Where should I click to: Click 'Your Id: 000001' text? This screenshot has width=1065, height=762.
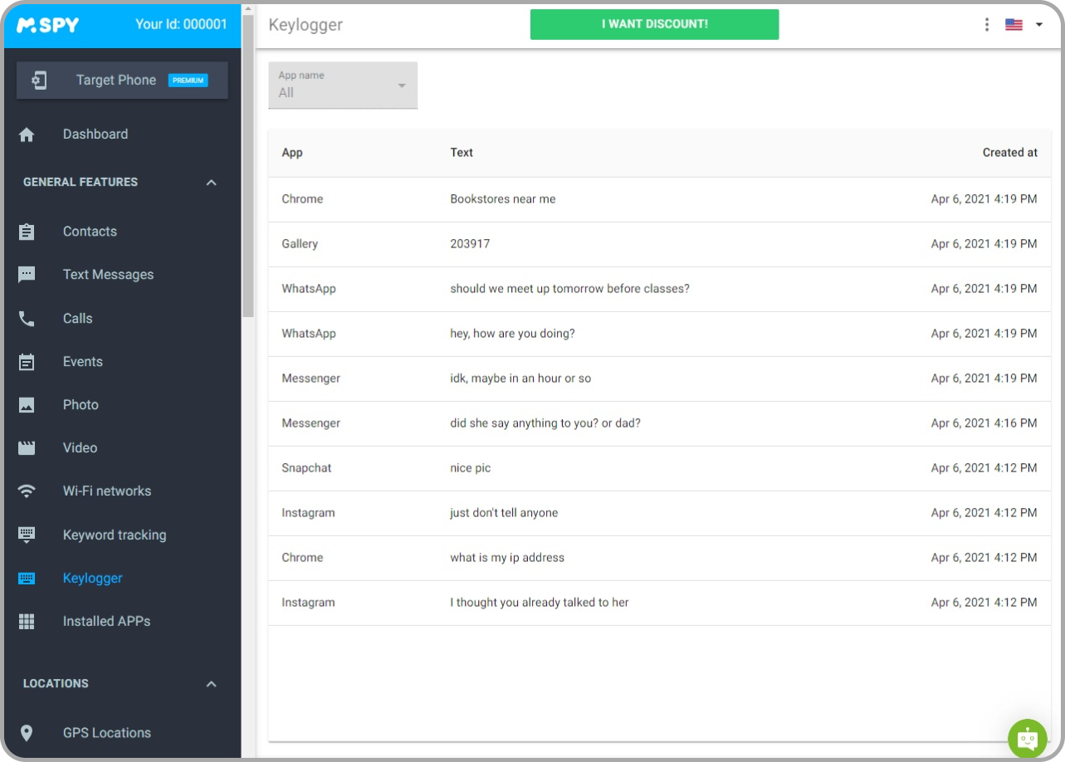pyautogui.click(x=181, y=24)
